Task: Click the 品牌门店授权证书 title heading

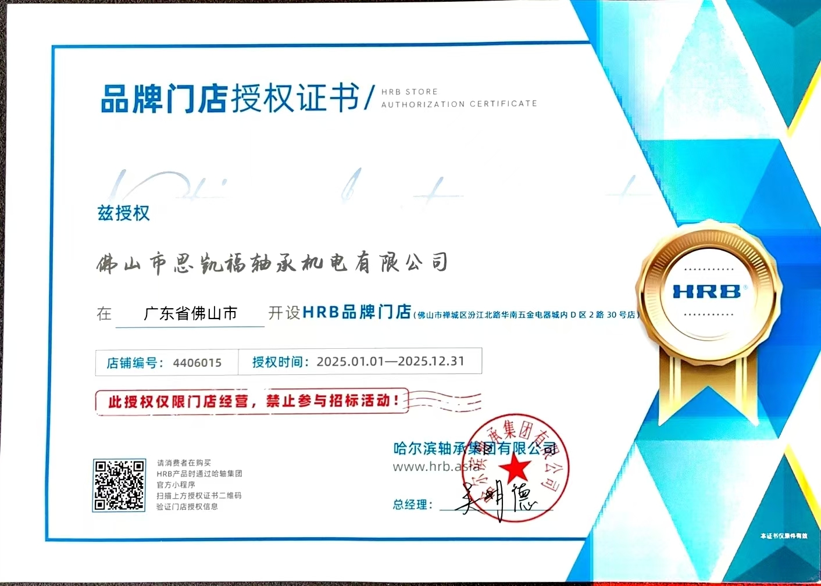Action: point(230,98)
